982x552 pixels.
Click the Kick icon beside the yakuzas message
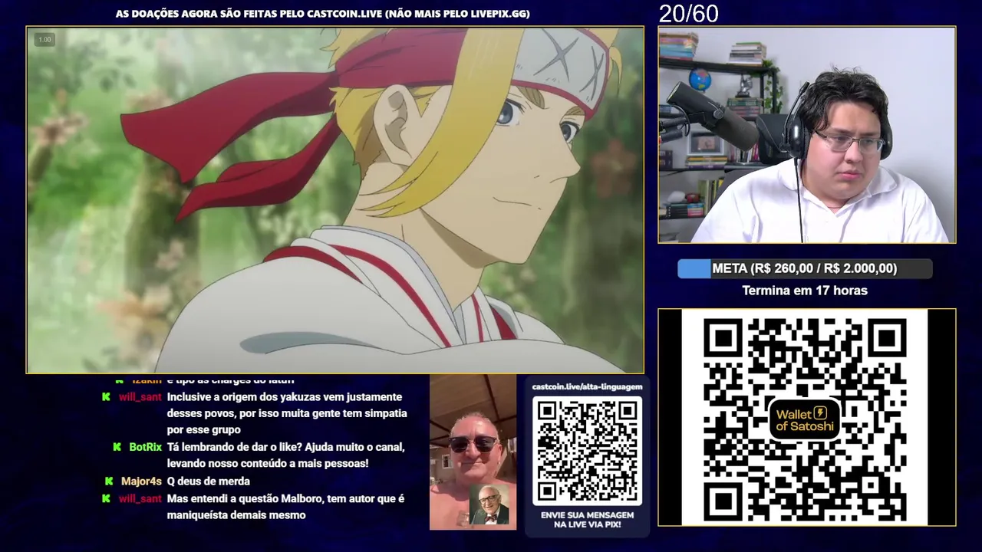(106, 397)
